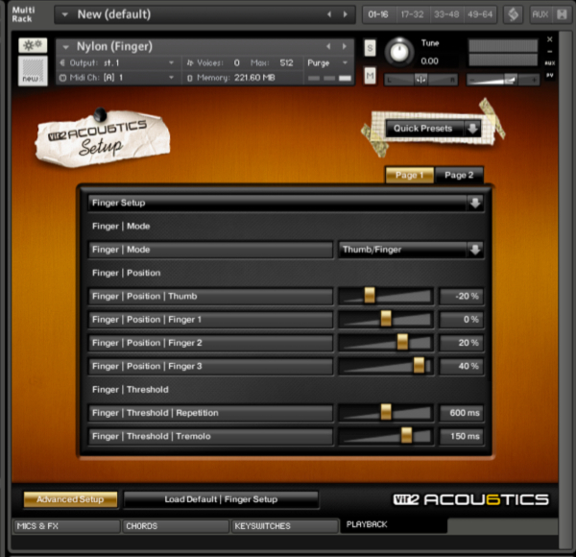
Task: Click the 600 ms repetition value field
Action: tap(462, 413)
